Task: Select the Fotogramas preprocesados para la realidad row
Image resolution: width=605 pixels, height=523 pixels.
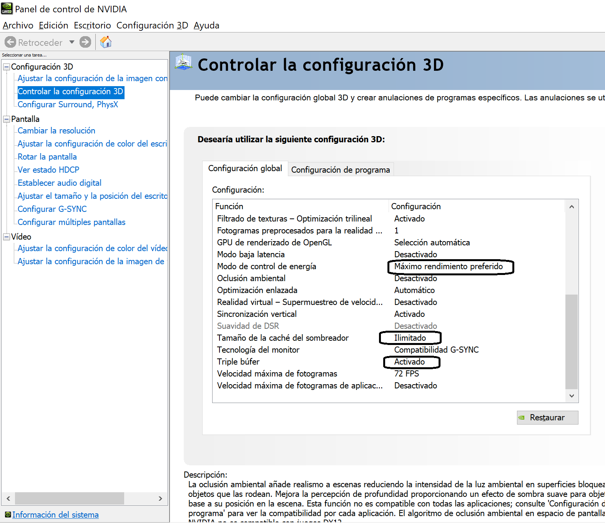Action: (389, 231)
